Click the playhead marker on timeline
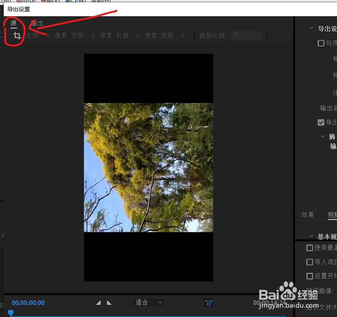 click(x=11, y=313)
